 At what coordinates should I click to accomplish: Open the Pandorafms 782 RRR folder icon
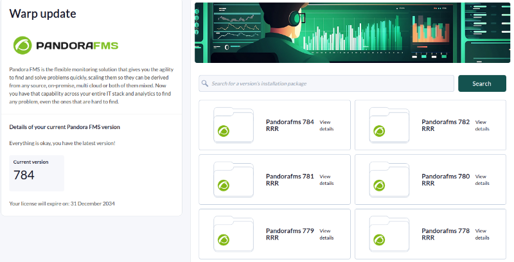coord(389,126)
